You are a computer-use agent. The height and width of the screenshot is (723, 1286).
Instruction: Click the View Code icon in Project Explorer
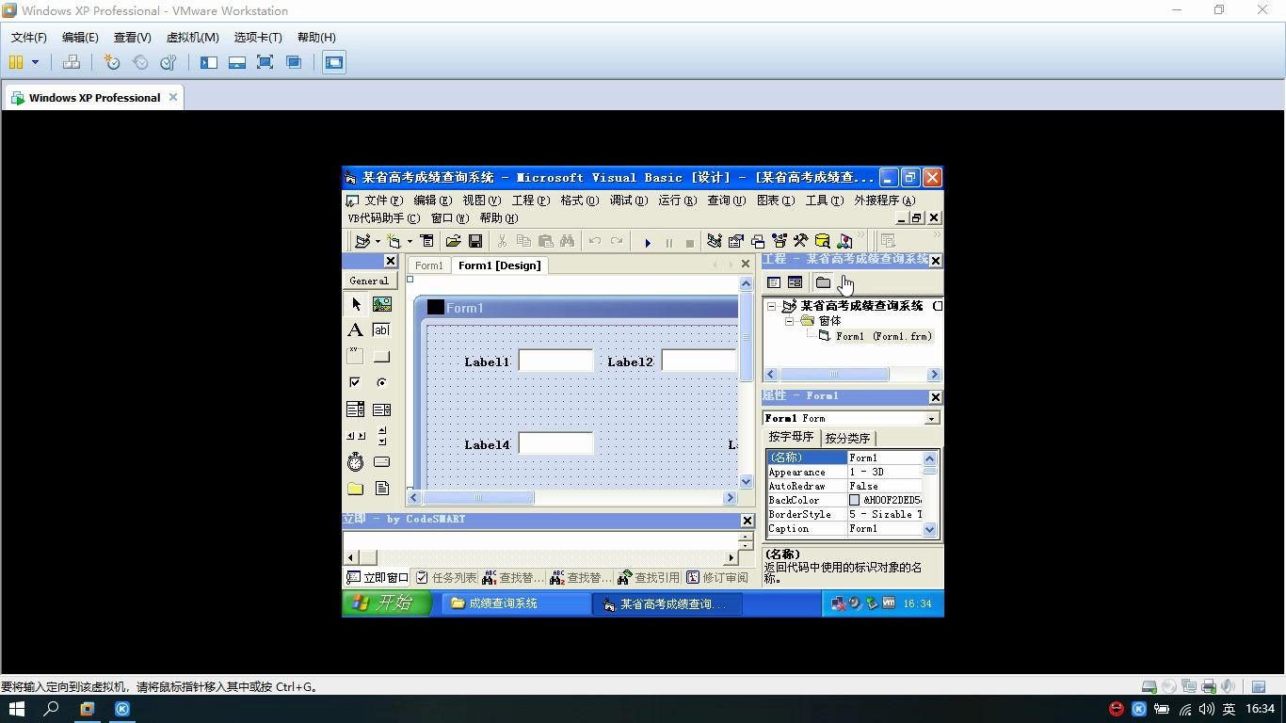coord(773,282)
